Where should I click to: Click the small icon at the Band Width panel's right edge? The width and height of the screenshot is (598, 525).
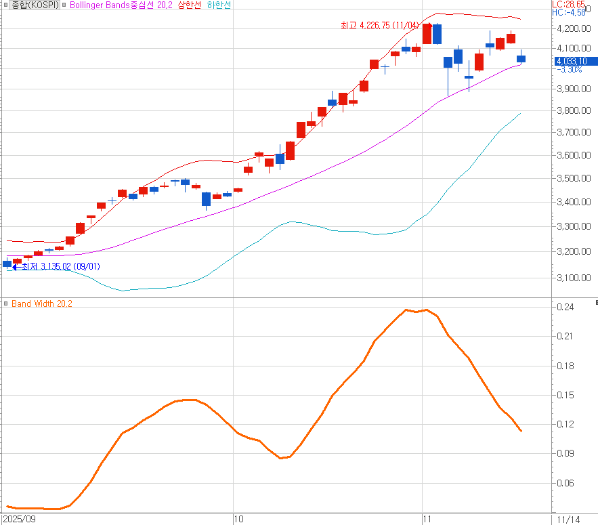595,302
